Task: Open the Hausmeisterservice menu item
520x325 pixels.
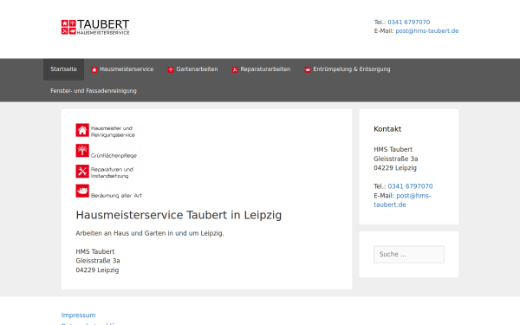Action: point(122,69)
